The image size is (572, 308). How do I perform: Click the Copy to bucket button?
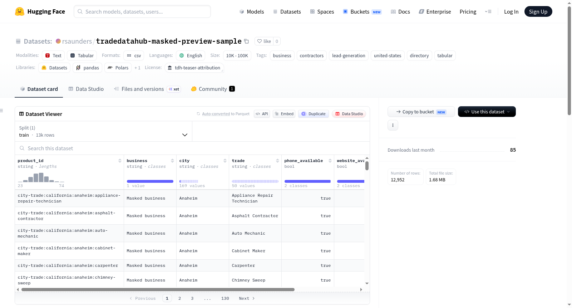click(421, 112)
